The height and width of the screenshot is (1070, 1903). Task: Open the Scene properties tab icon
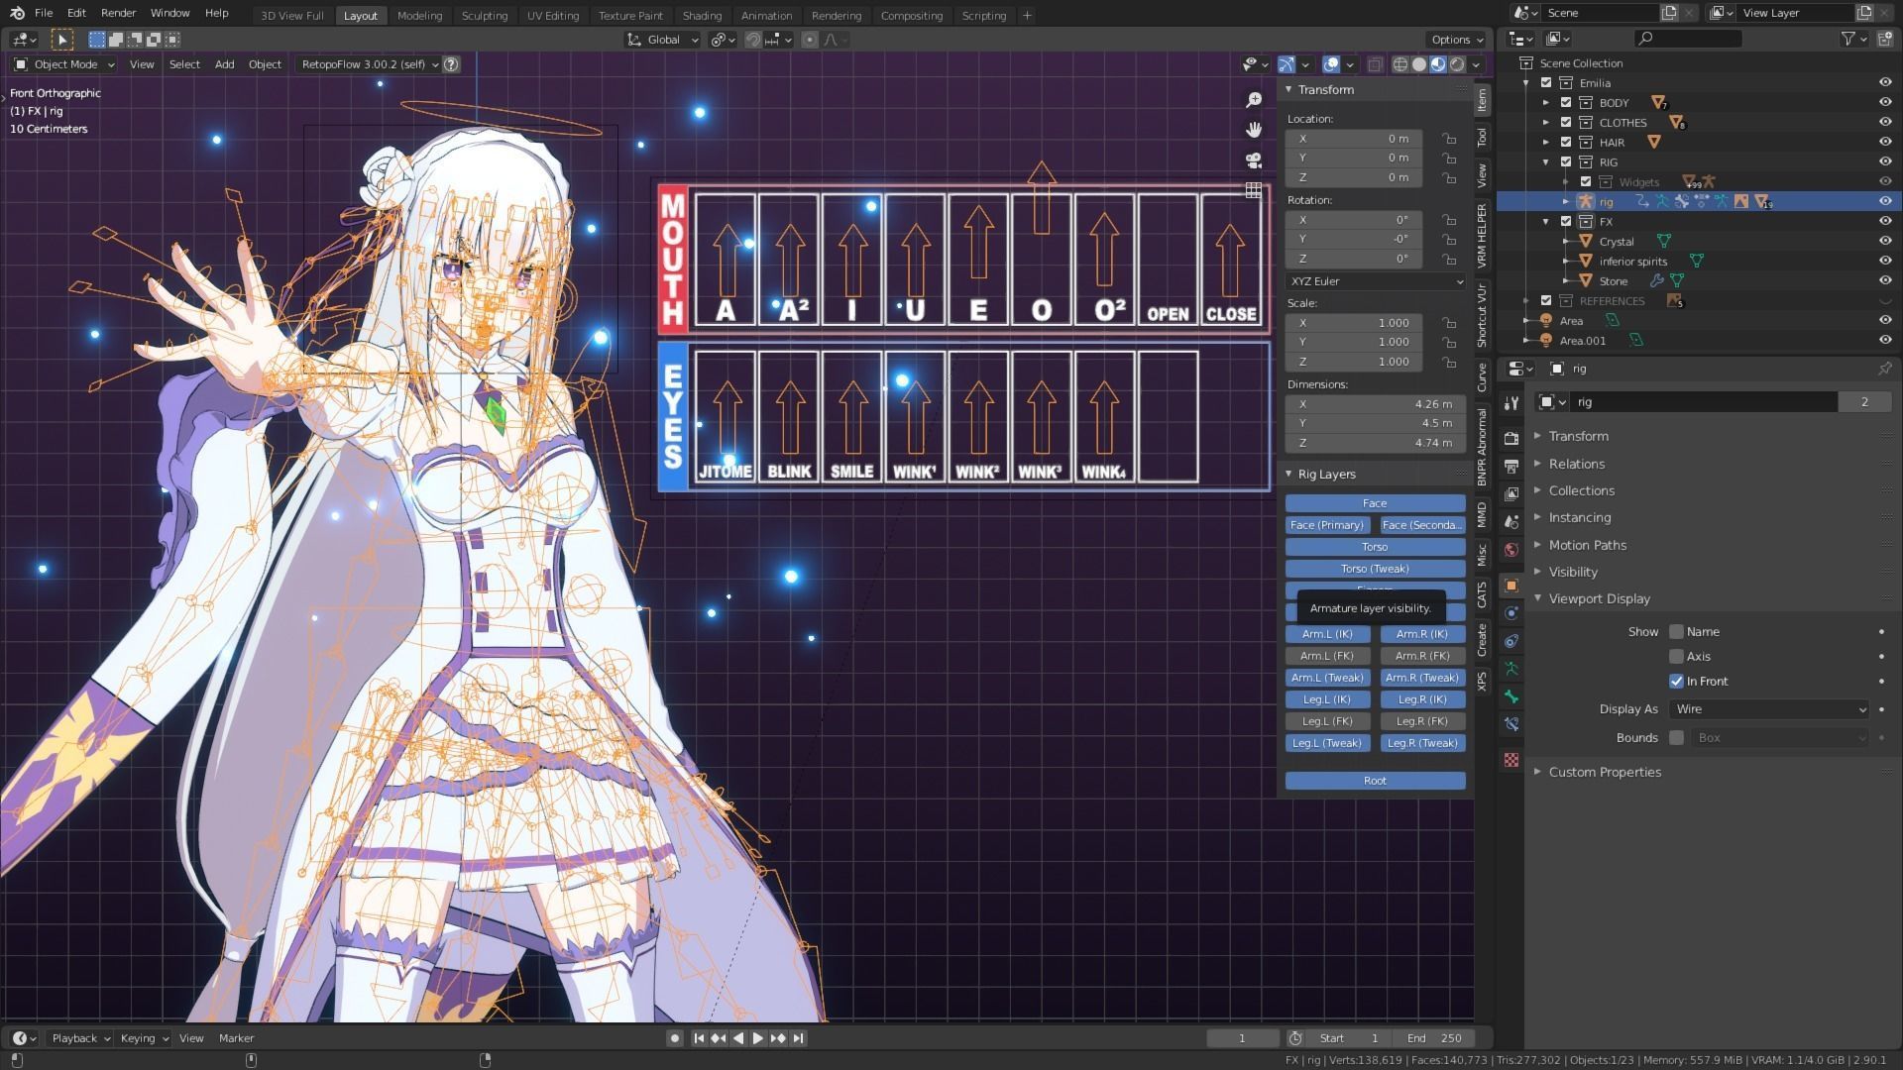point(1511,521)
